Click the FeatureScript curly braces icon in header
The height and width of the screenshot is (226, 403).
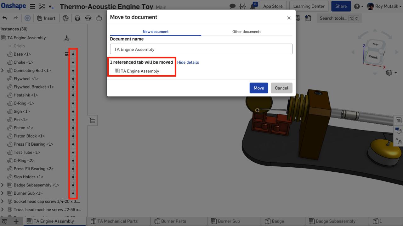click(242, 6)
